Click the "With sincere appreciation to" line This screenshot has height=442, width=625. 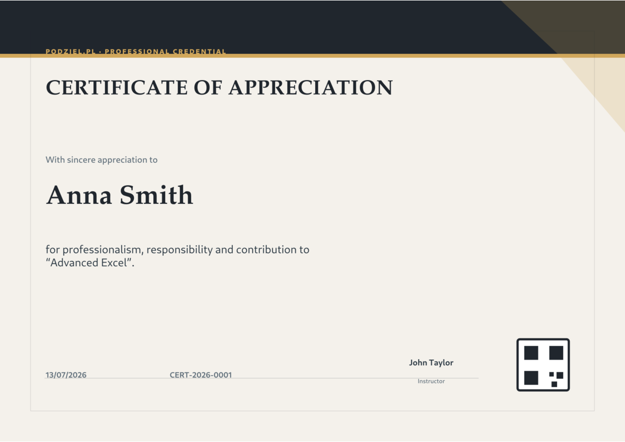[x=102, y=160]
